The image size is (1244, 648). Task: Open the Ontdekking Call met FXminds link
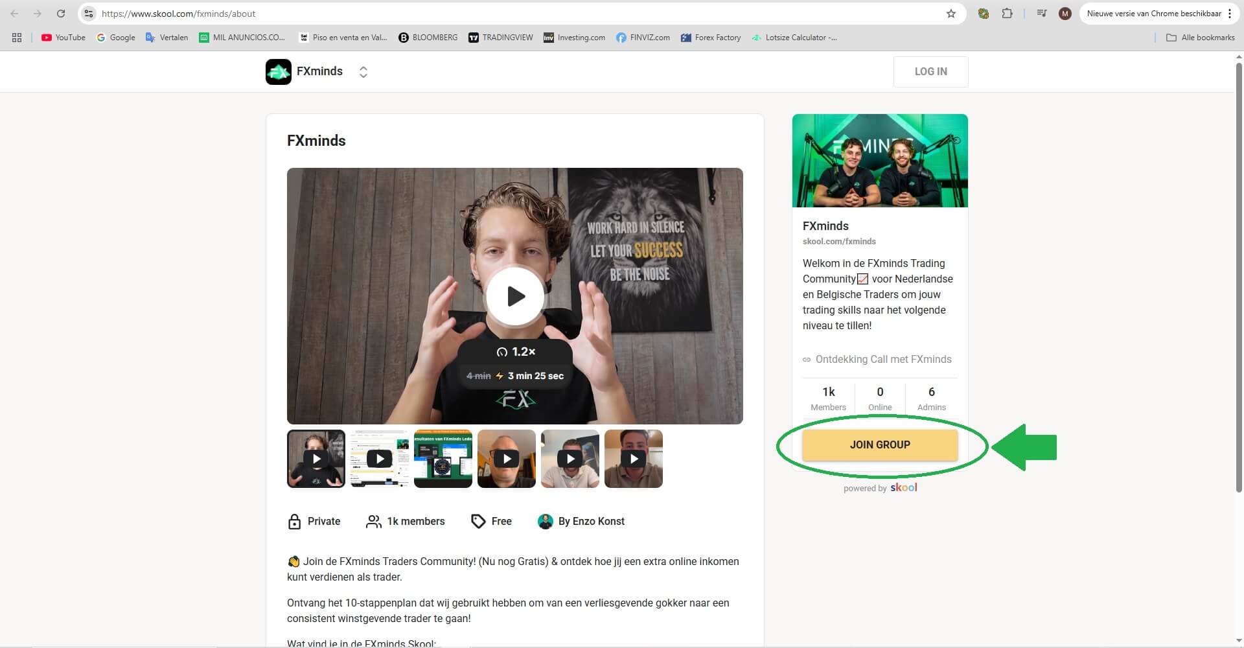click(884, 359)
